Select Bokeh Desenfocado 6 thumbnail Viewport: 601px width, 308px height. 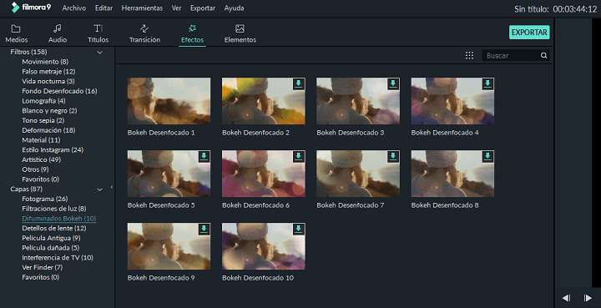(264, 174)
